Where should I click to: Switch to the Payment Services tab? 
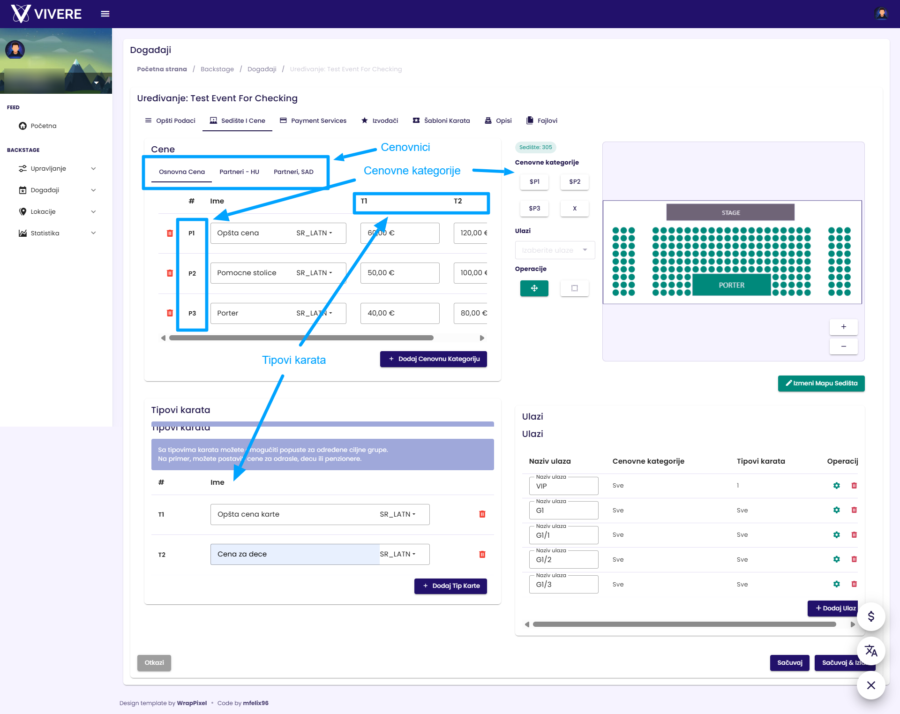(x=313, y=120)
